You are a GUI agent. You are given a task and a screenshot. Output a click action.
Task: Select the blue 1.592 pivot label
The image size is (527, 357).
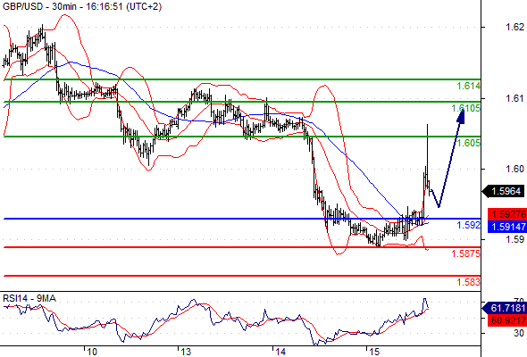(469, 225)
